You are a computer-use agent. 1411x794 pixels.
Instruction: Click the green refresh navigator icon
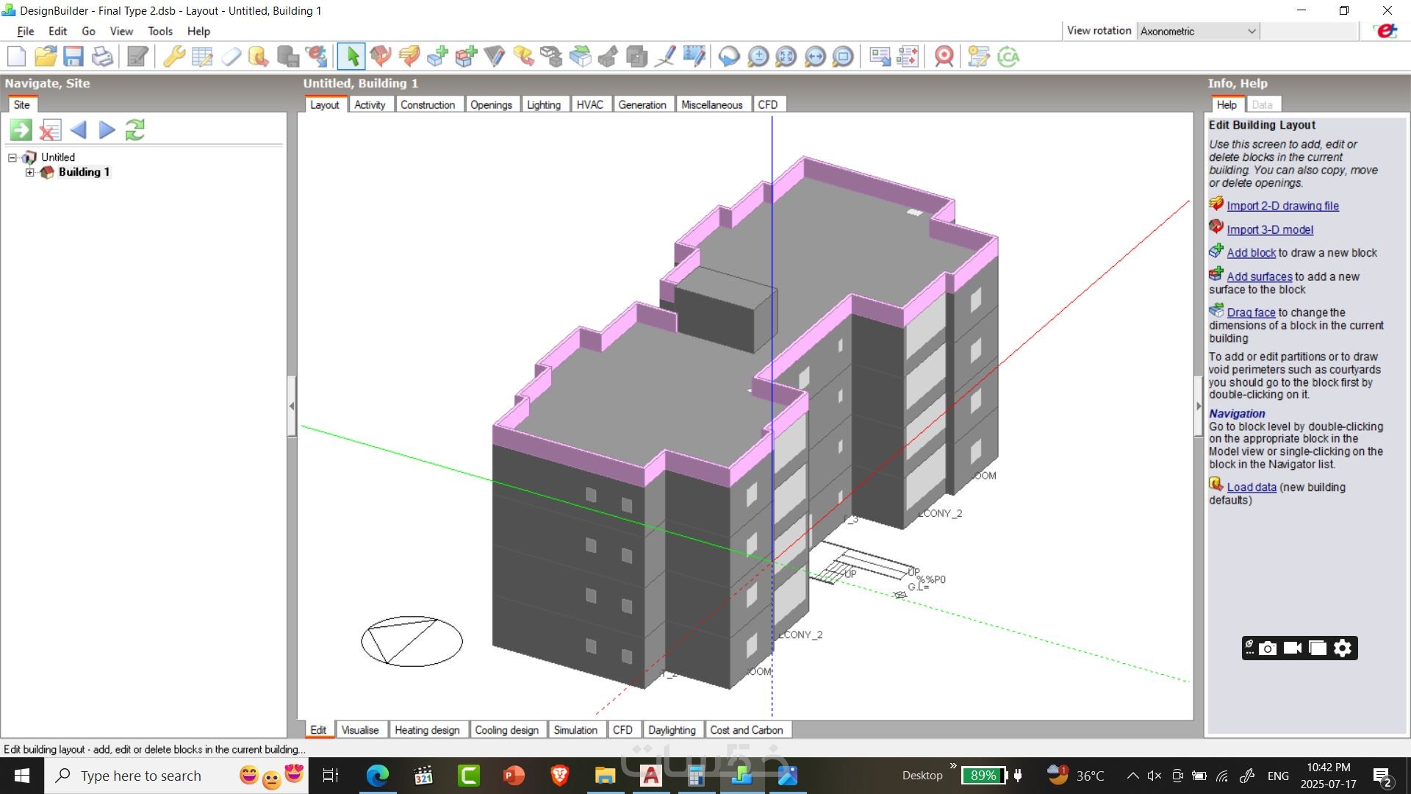pos(134,130)
